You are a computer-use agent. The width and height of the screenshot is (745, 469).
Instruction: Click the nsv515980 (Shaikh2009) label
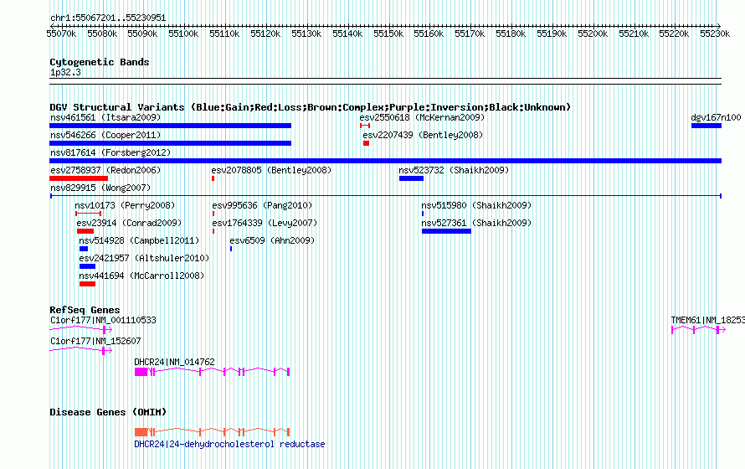(x=476, y=205)
